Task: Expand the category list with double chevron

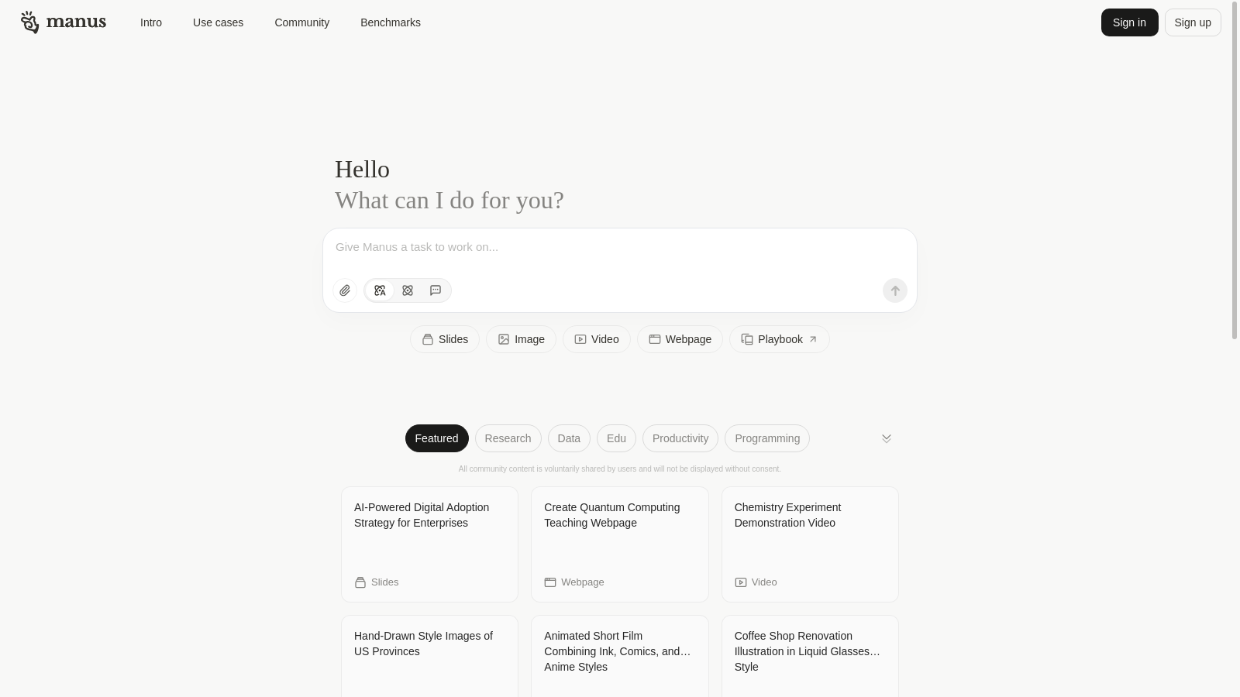Action: pos(887,438)
